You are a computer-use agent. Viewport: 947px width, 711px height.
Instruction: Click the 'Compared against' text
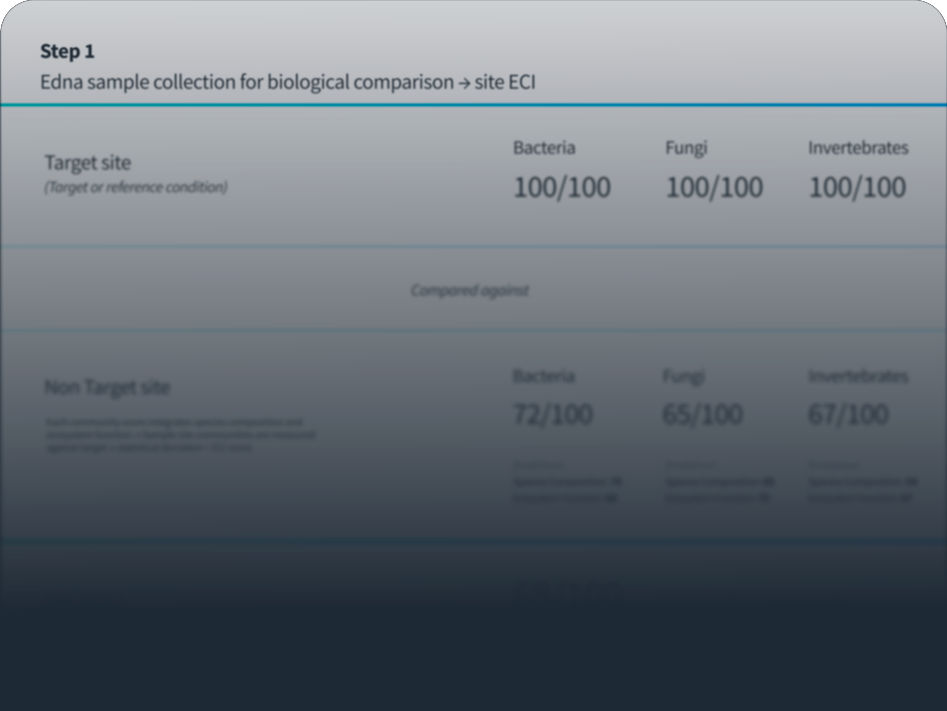point(470,290)
